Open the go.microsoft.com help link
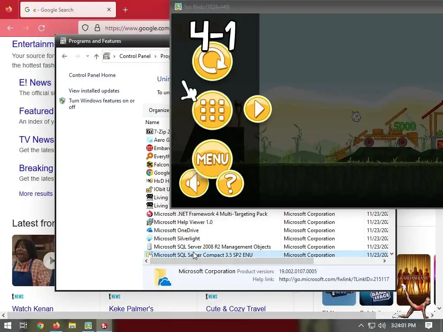The width and height of the screenshot is (443, 332). [334, 279]
